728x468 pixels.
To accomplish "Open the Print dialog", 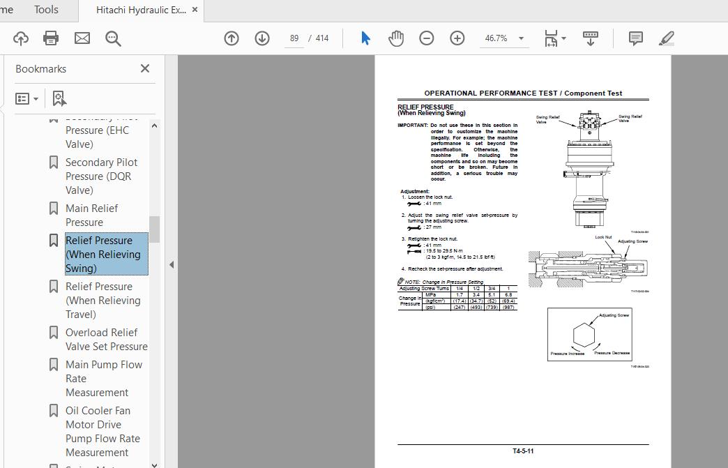I will [51, 38].
